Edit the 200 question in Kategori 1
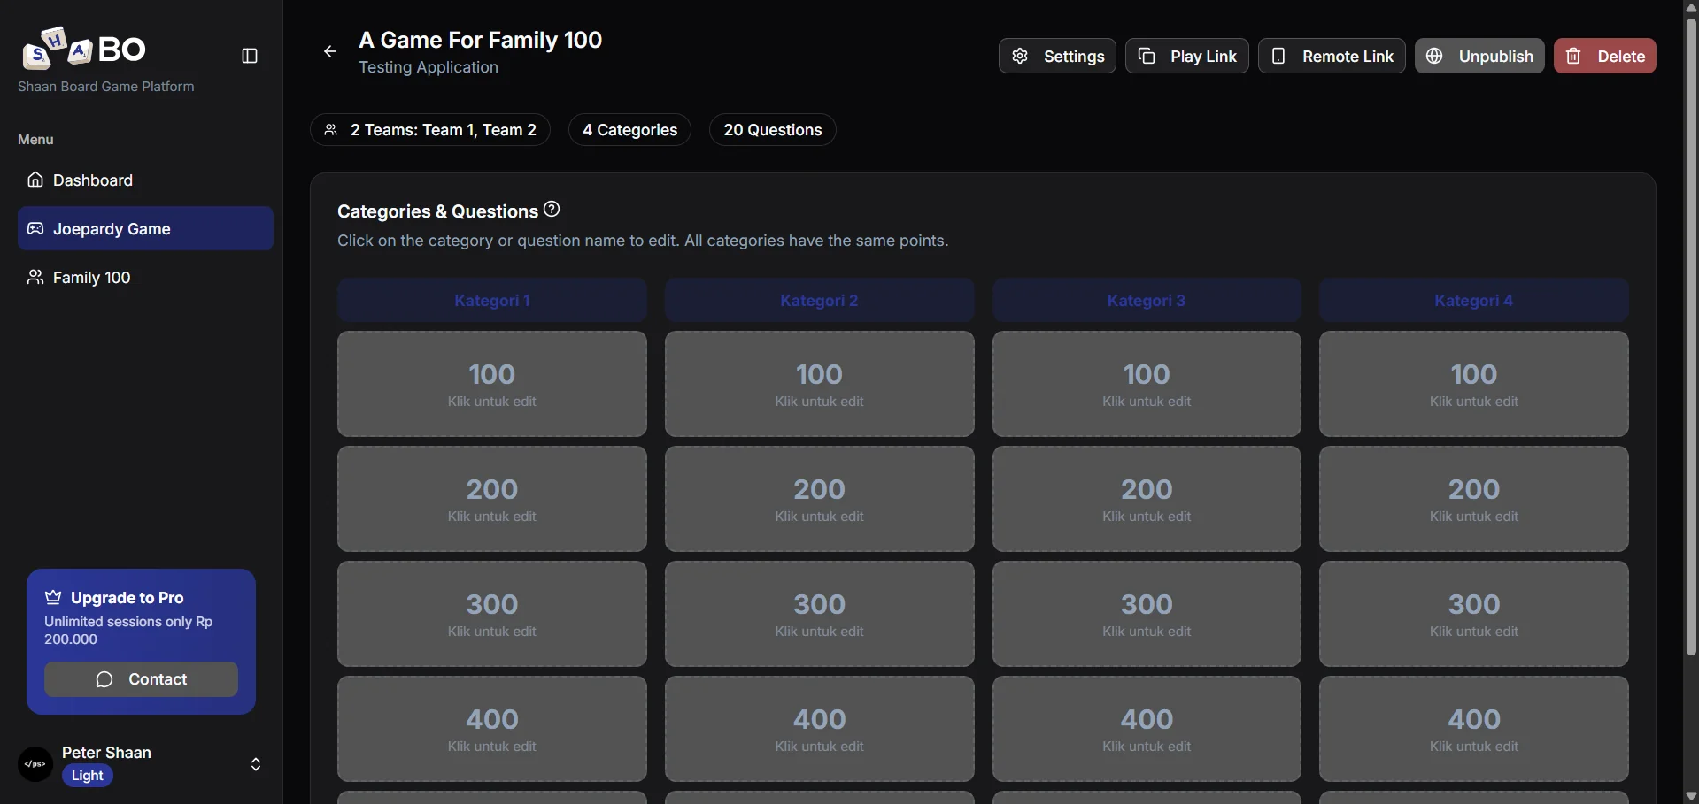Screen dimensions: 1699x804 [x=492, y=499]
